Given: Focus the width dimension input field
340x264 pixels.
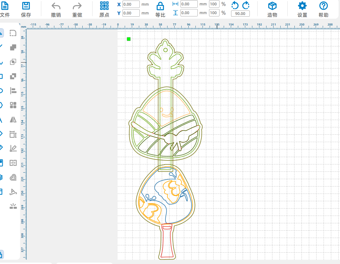Looking at the screenshot, I should coord(189,4).
